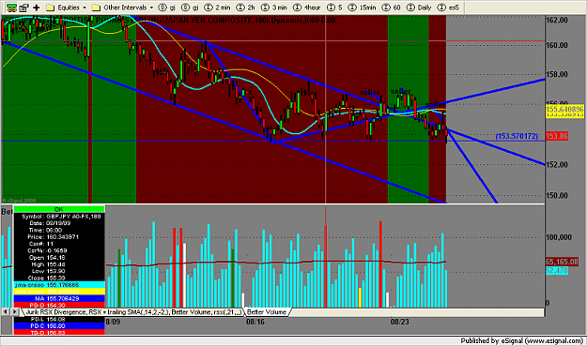Click the Price 160.343971 row
This screenshot has width=587, height=346.
coord(59,237)
